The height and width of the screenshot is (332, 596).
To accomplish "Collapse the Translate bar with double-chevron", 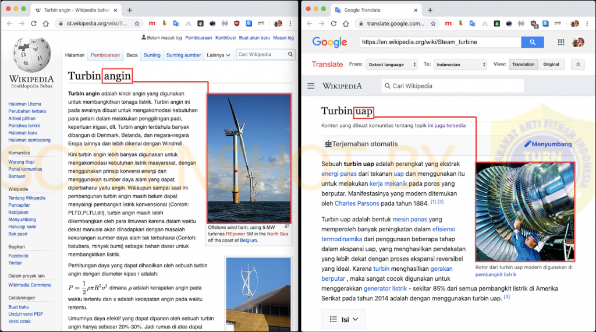I will pyautogui.click(x=578, y=64).
